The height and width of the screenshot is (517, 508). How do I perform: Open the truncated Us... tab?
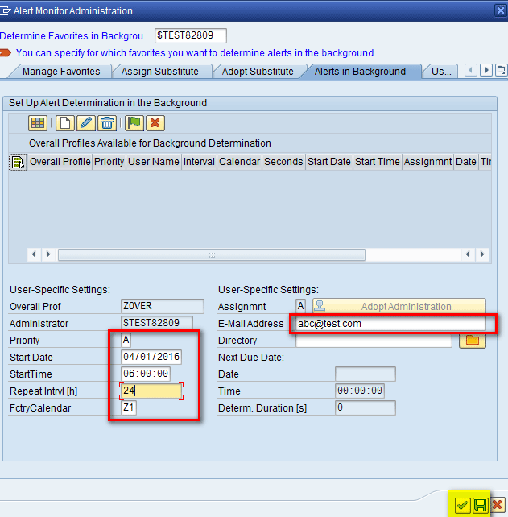(441, 71)
